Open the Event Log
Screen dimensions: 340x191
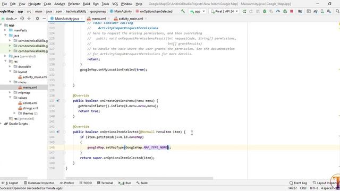(x=298, y=183)
